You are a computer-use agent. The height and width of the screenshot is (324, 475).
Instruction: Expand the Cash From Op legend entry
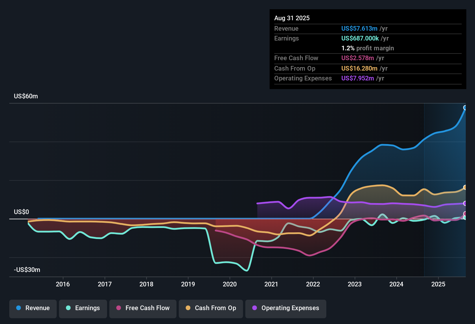click(211, 308)
